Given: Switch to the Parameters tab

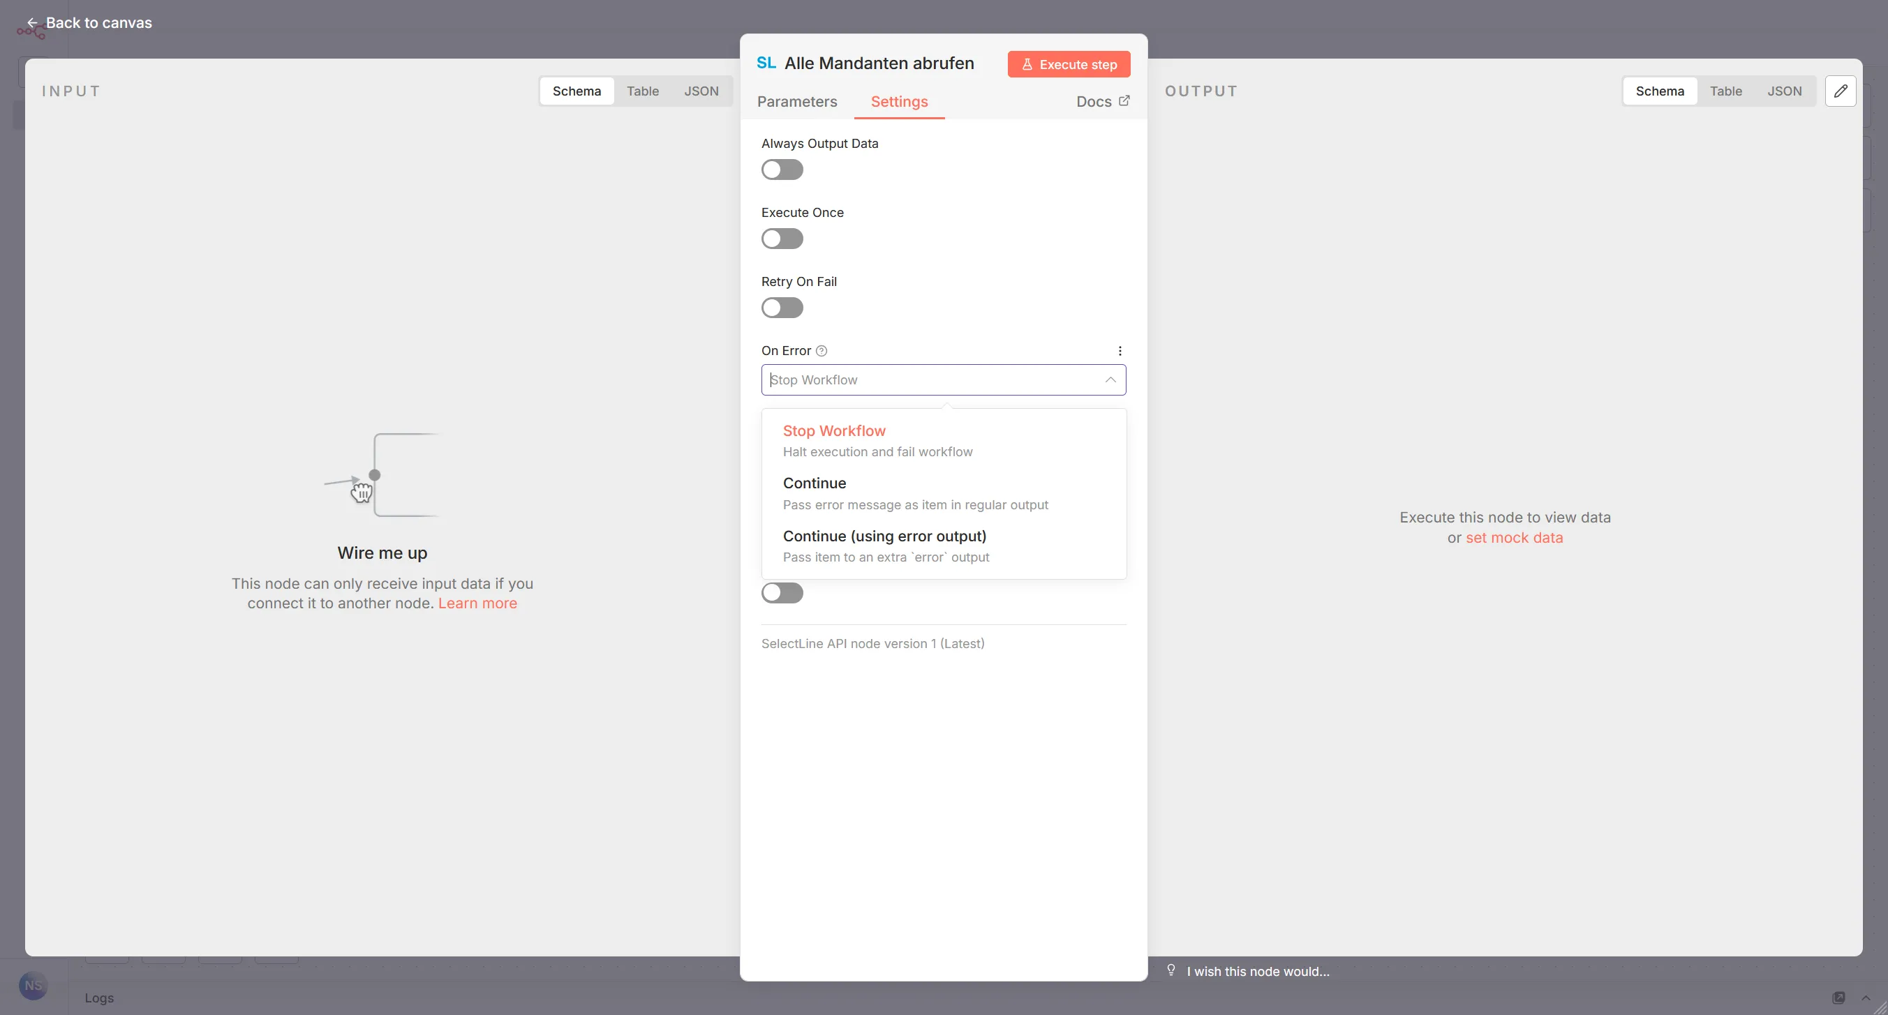Looking at the screenshot, I should [796, 101].
